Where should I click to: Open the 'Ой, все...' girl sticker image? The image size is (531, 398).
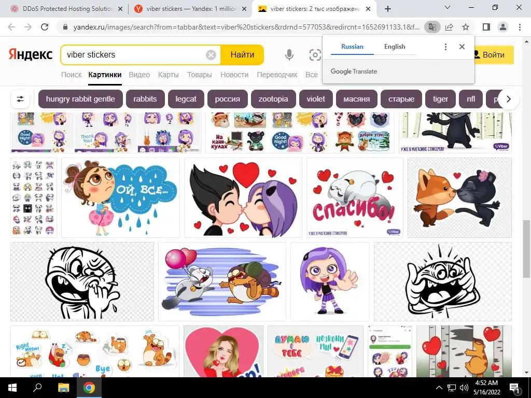click(x=120, y=197)
